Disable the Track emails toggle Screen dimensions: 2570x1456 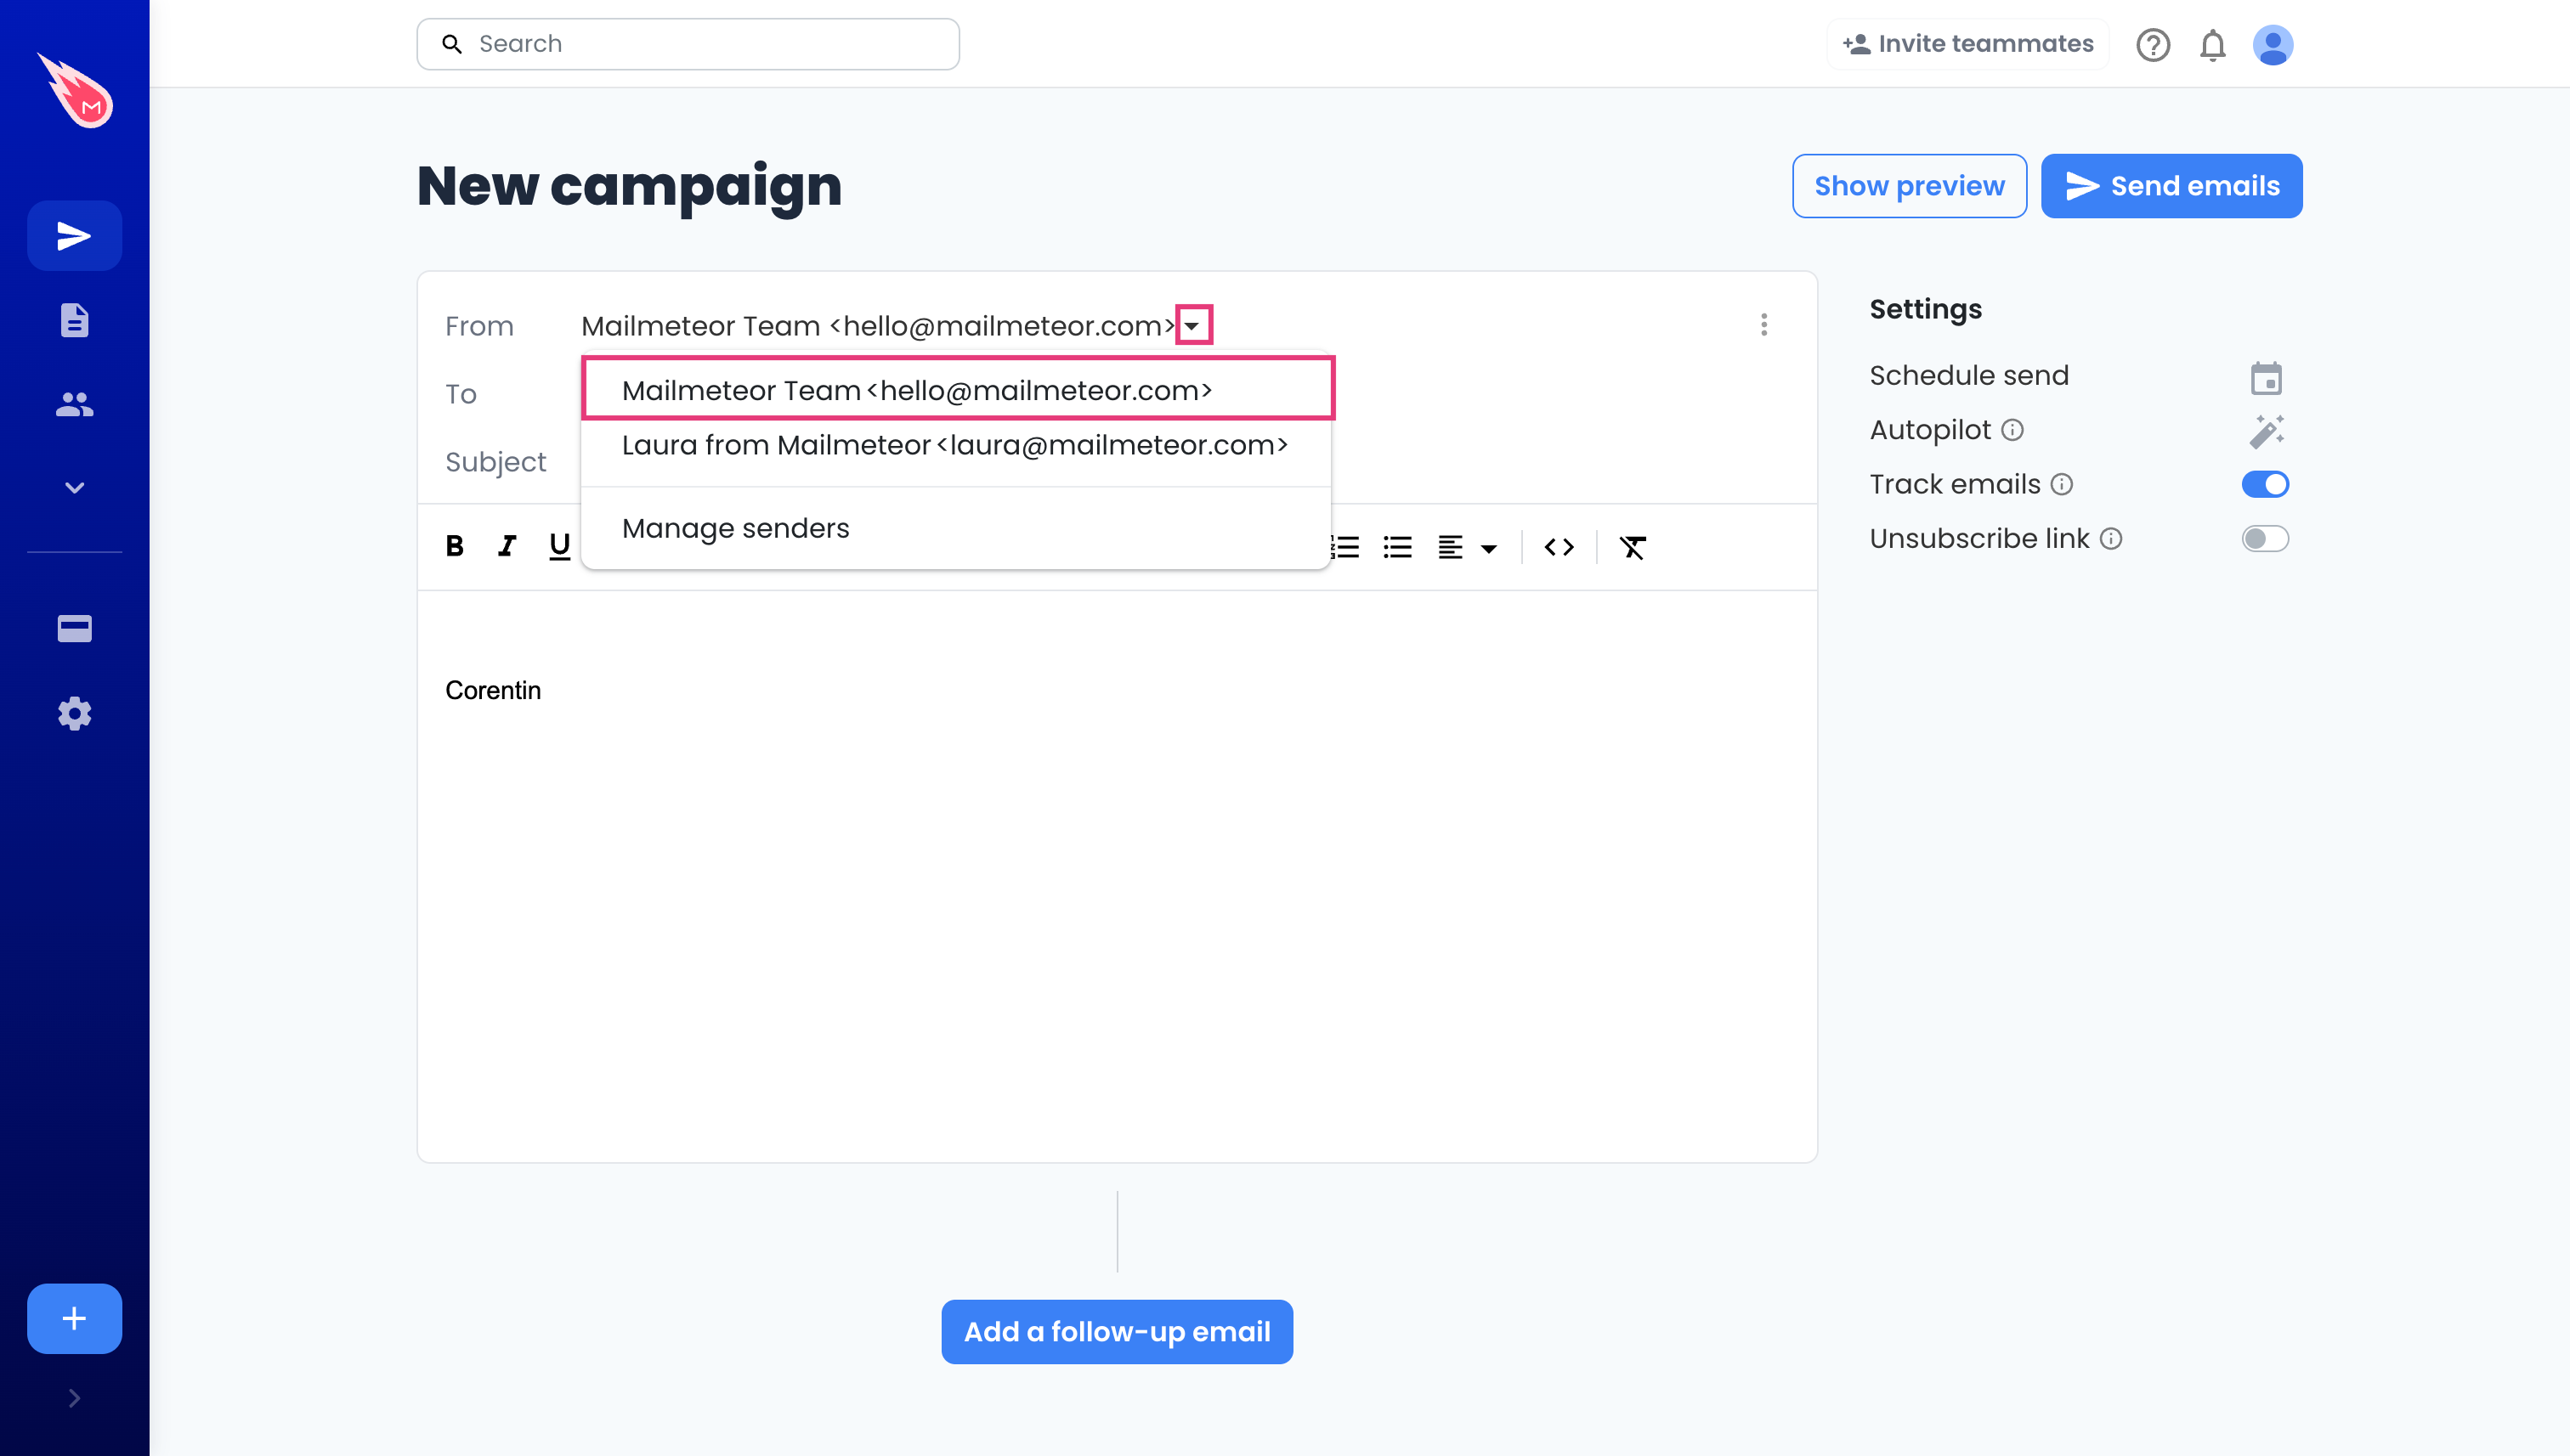[x=2265, y=484]
